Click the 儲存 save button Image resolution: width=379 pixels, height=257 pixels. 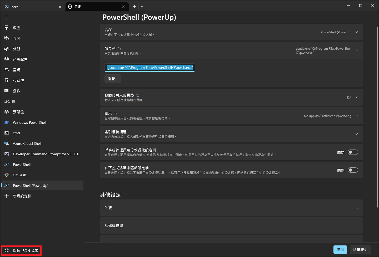point(340,250)
